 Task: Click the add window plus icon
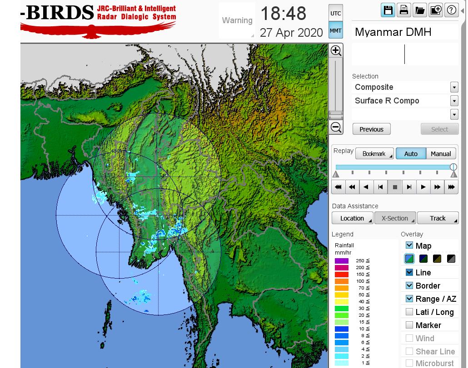pos(436,10)
